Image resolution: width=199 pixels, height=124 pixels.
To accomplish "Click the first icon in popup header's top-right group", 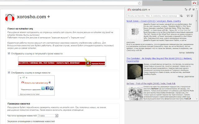I will point(186,9).
